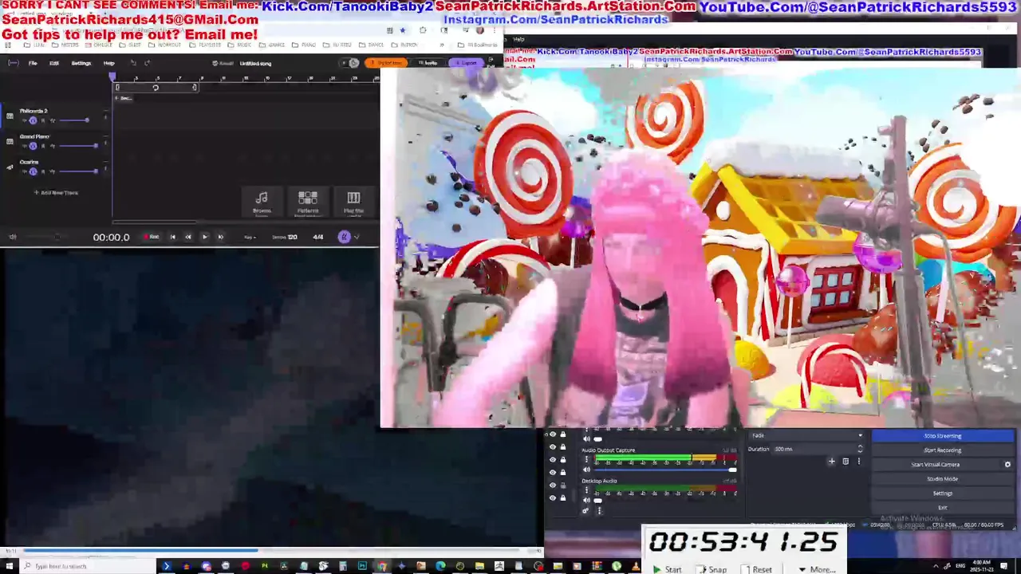Viewport: 1021px width, 574px height.
Task: Open the stopwatch More dropdown
Action: coord(816,569)
